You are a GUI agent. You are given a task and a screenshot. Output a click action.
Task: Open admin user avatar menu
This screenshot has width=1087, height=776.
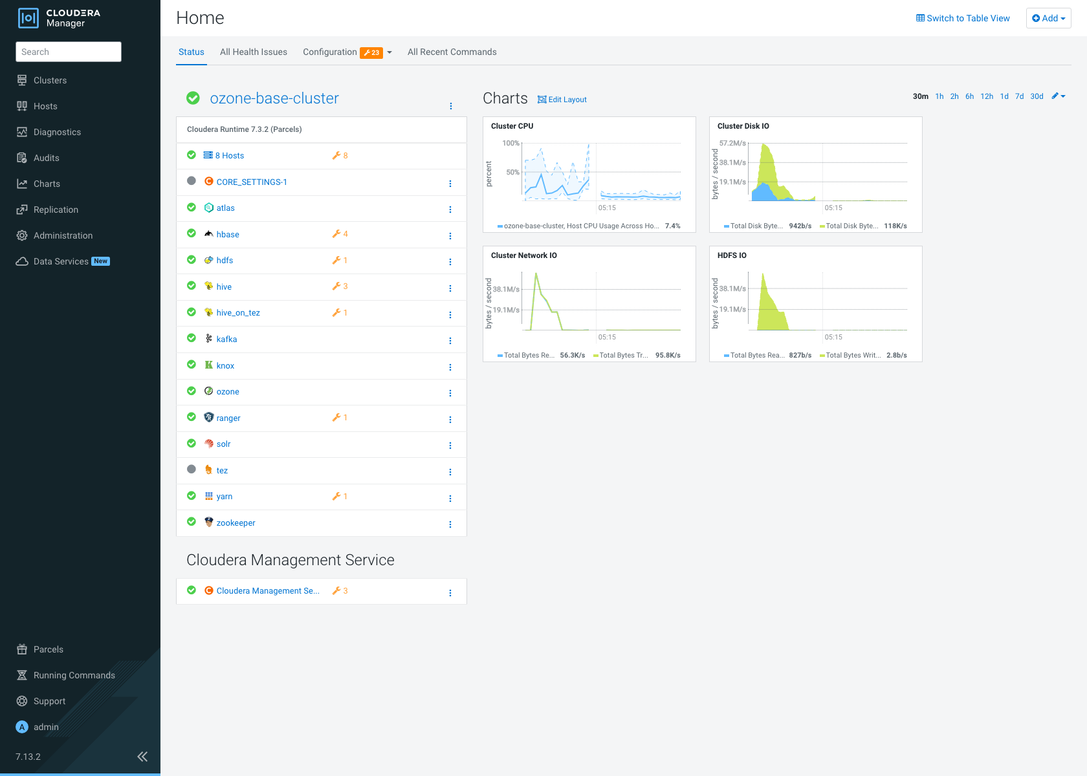click(x=22, y=727)
